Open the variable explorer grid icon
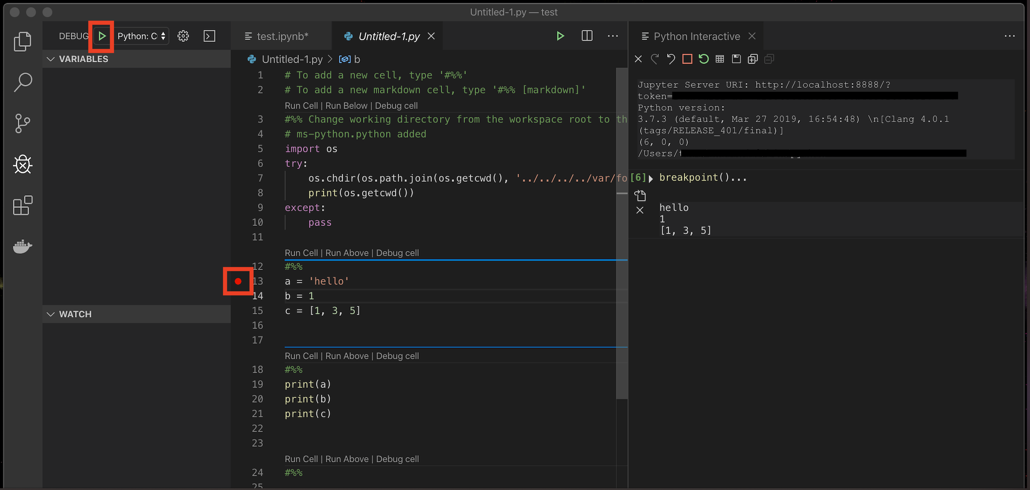The height and width of the screenshot is (490, 1030). pos(719,59)
